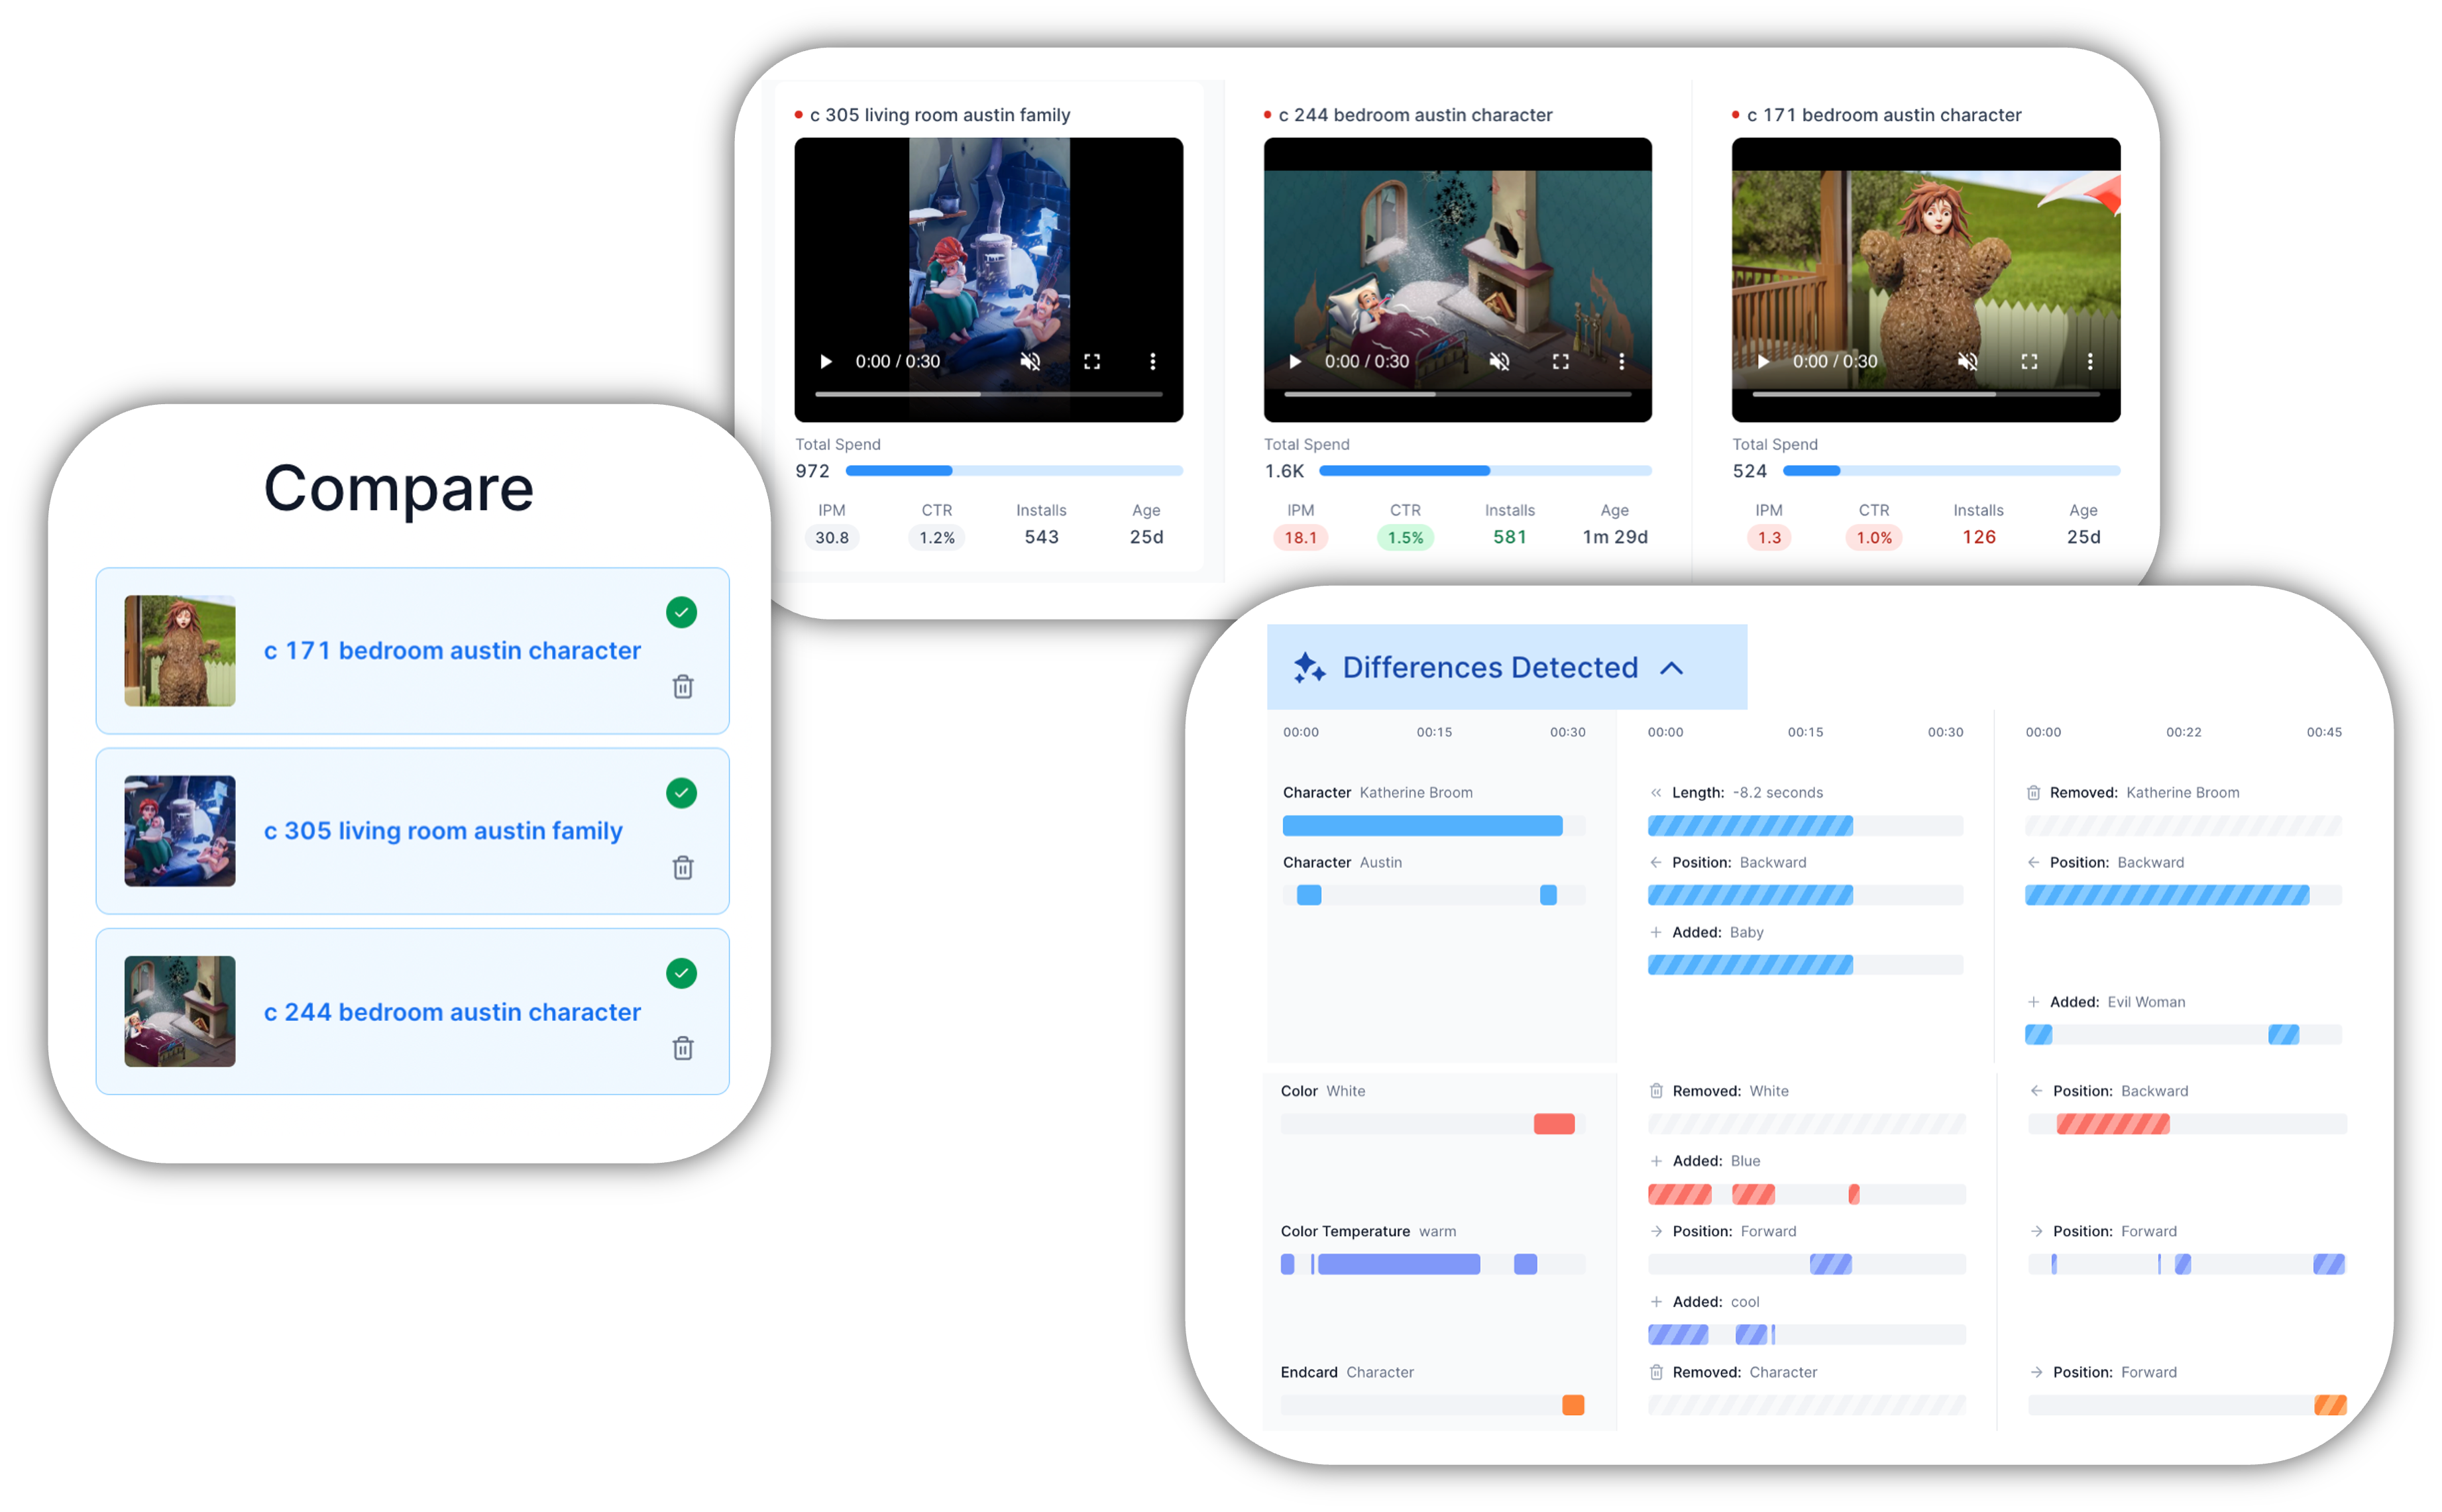Screen dimensions: 2442x1512
Task: Click the sparkle icon beside Differences Detected
Action: click(x=1309, y=668)
